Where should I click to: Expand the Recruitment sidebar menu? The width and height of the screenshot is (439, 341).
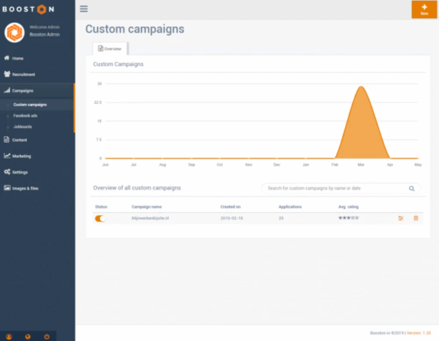coord(23,74)
